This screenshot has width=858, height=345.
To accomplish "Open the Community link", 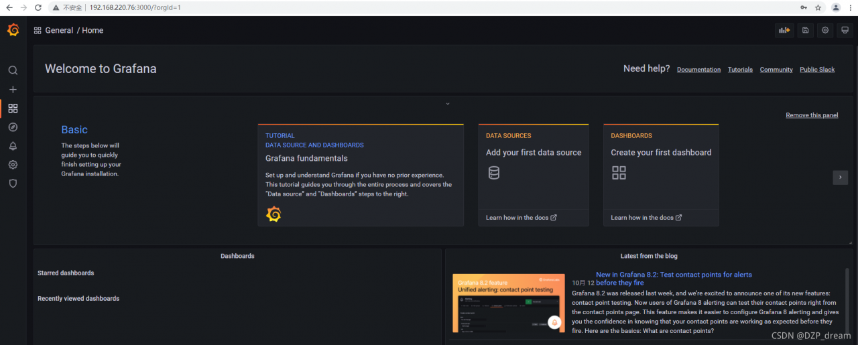I will click(776, 70).
